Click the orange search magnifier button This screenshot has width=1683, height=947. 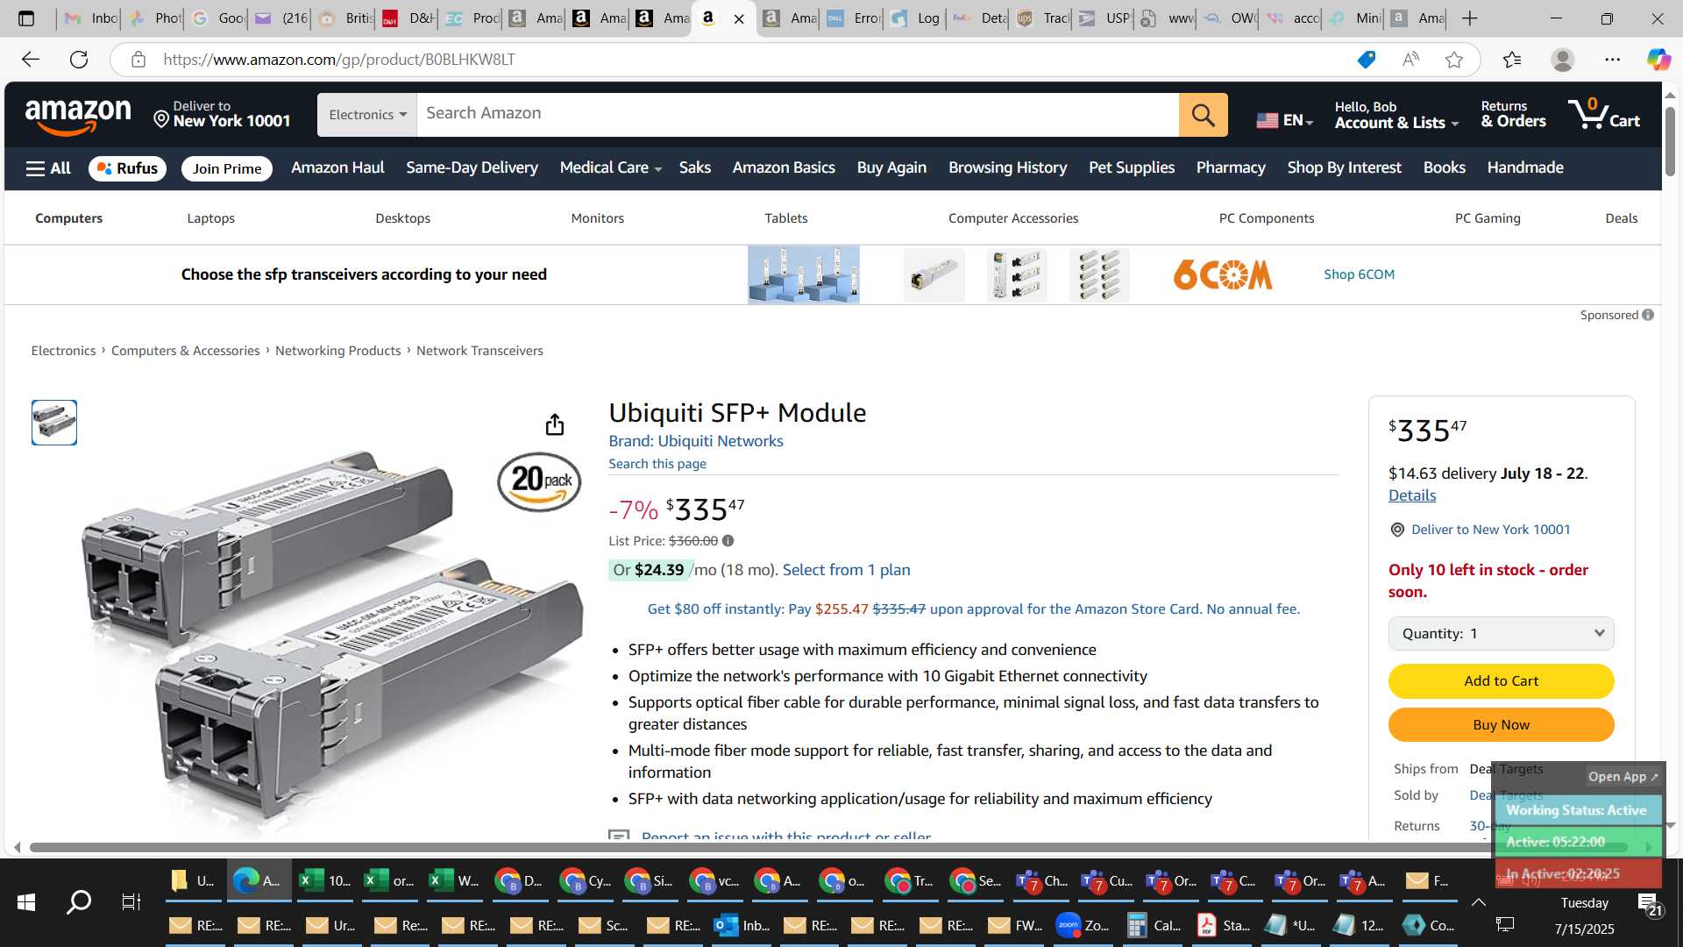(1203, 115)
